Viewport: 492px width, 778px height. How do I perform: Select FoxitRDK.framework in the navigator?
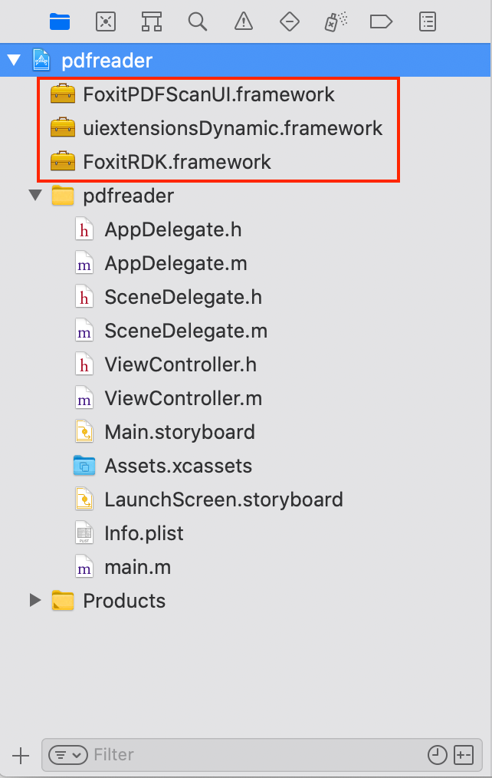coord(176,162)
